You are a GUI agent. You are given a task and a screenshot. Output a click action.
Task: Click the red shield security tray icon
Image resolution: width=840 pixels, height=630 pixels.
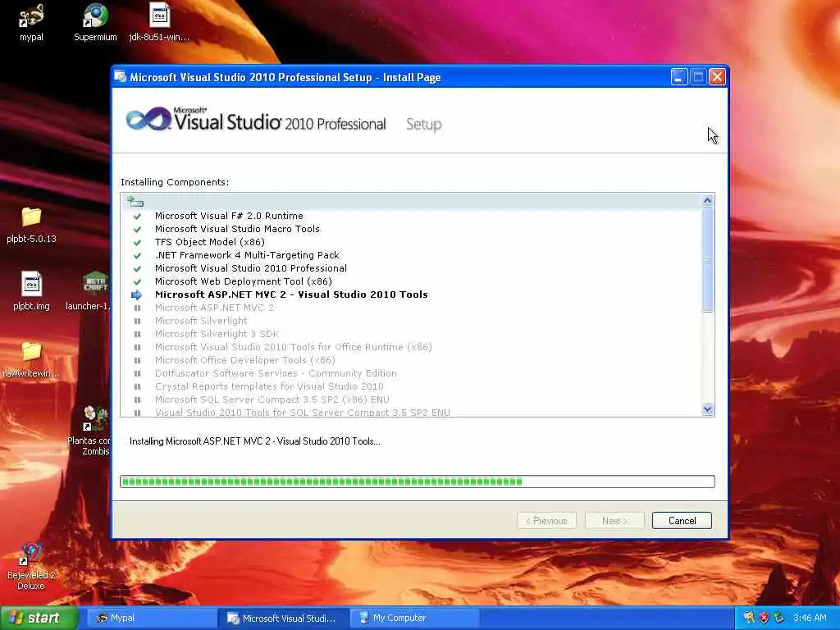[x=764, y=618]
